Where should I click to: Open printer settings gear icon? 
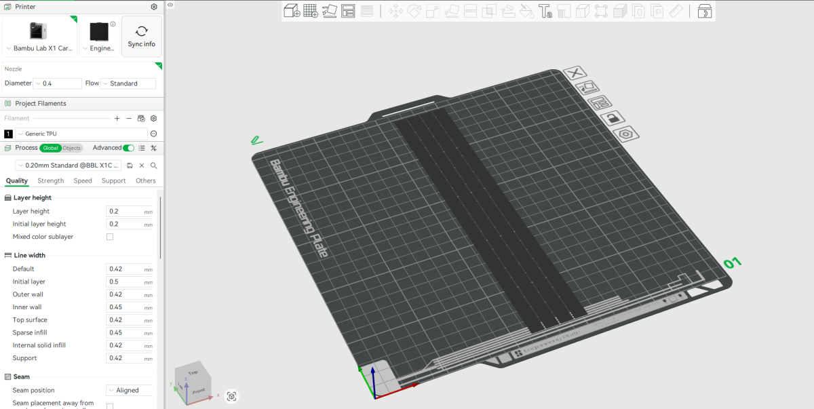tap(154, 7)
